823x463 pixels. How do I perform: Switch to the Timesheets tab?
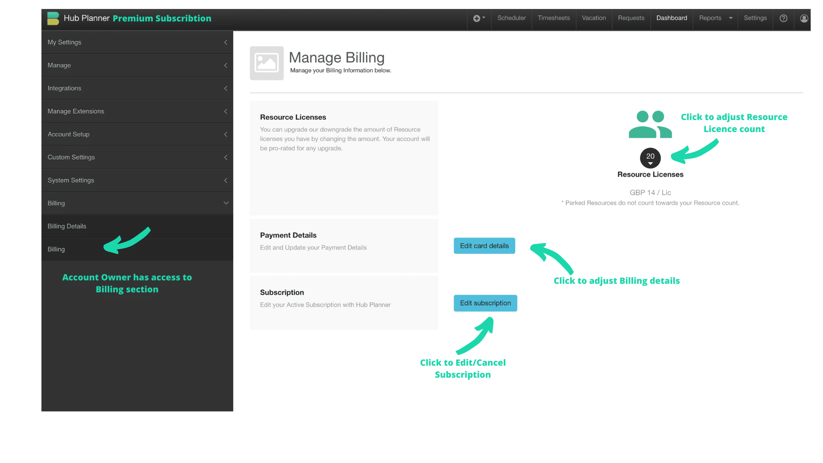[554, 18]
